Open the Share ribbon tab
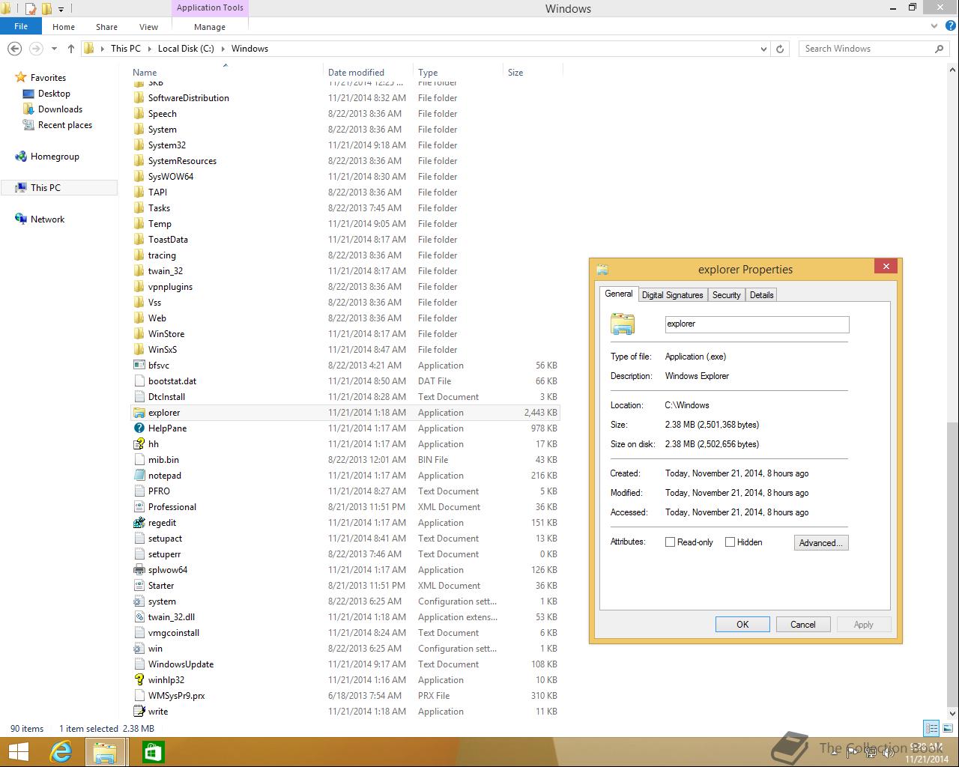Screen dimensions: 959x767 106,27
